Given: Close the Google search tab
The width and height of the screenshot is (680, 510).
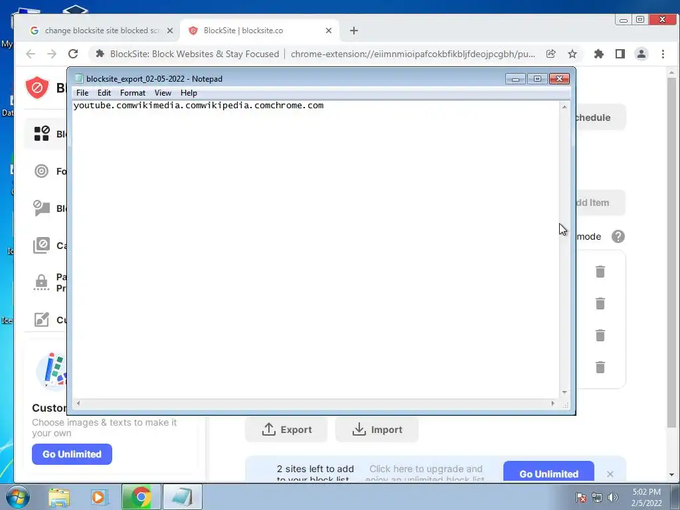Looking at the screenshot, I should (170, 31).
